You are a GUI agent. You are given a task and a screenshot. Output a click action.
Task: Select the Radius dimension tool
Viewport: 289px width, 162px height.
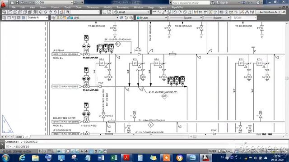[x=175, y=12]
